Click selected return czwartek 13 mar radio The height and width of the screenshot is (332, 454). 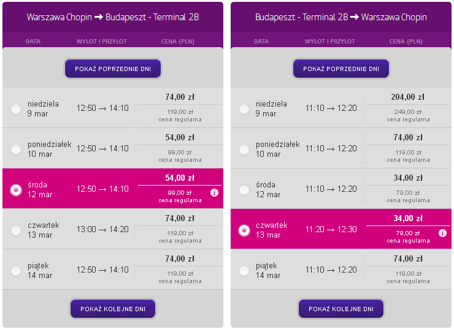pyautogui.click(x=244, y=230)
